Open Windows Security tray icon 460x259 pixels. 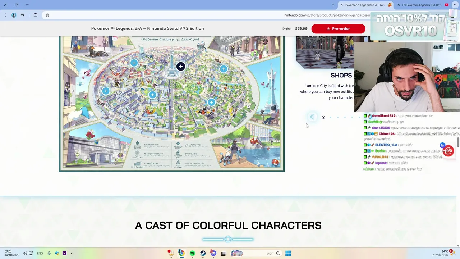[57, 253]
